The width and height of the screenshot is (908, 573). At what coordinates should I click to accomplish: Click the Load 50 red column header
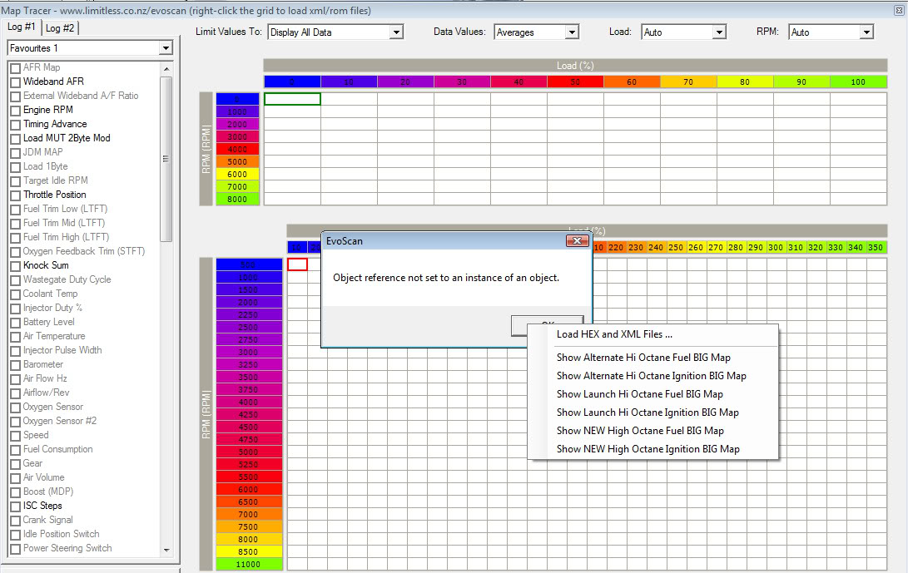point(576,82)
